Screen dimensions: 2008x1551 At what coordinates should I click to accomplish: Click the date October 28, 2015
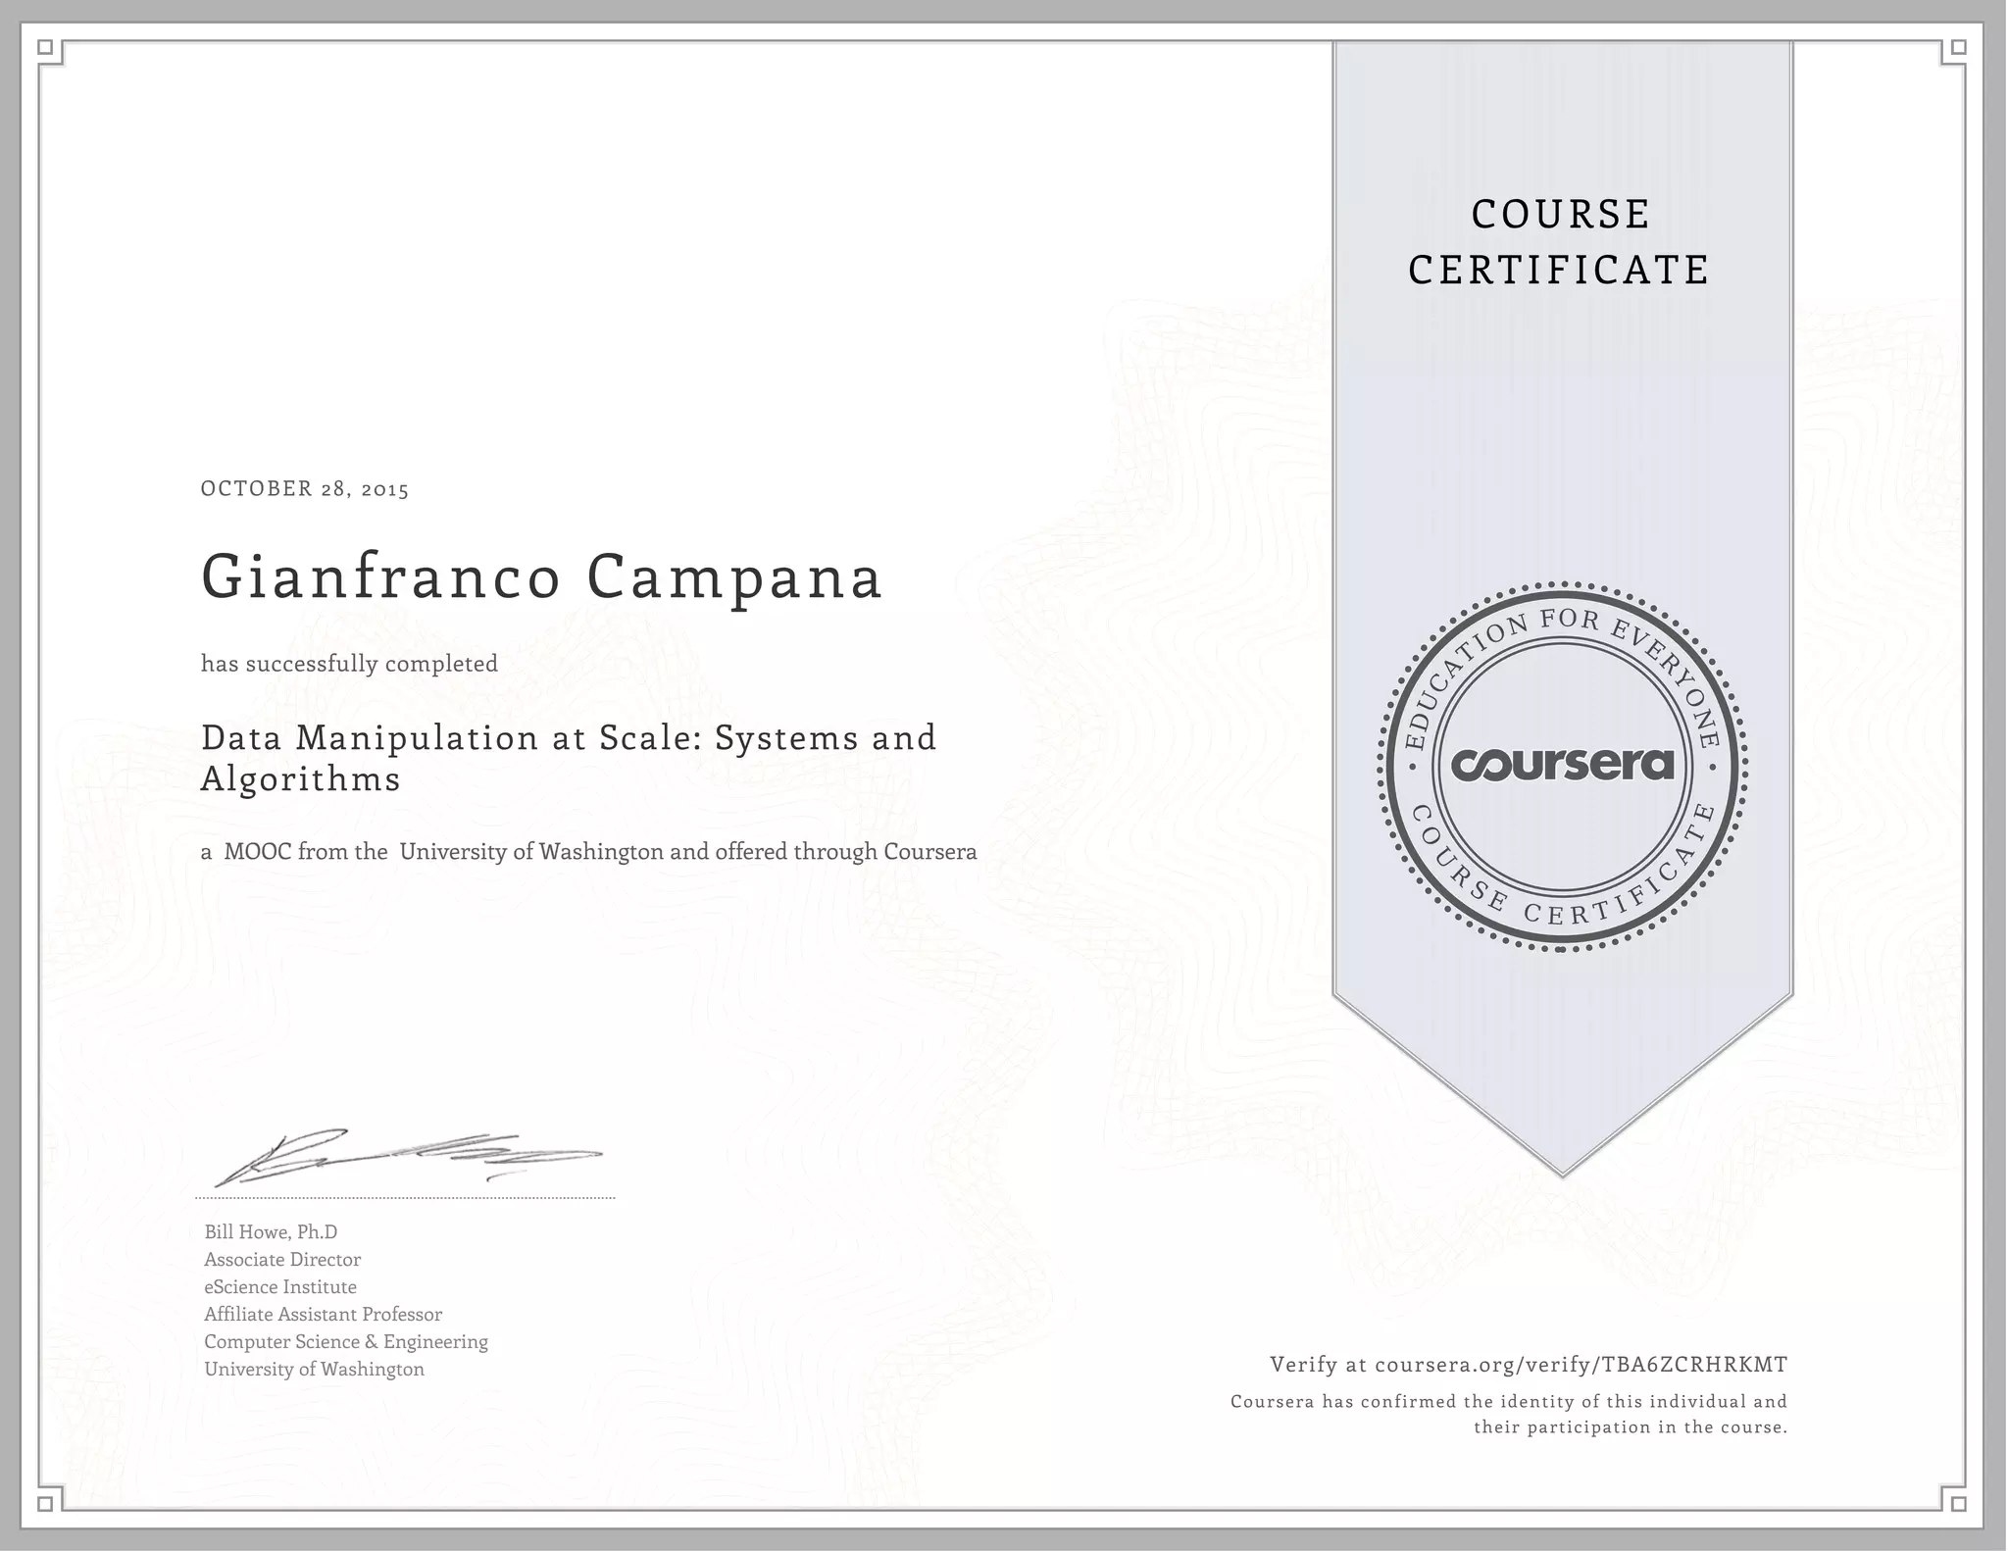coord(305,488)
